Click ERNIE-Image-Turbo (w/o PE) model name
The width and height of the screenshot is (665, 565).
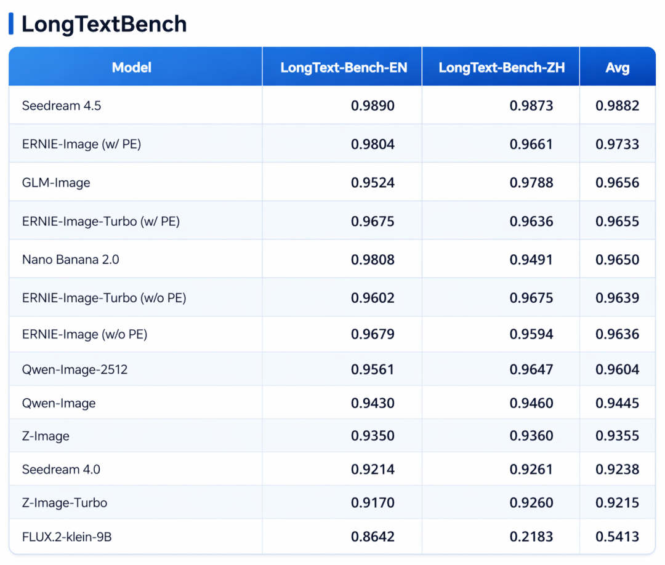point(104,298)
